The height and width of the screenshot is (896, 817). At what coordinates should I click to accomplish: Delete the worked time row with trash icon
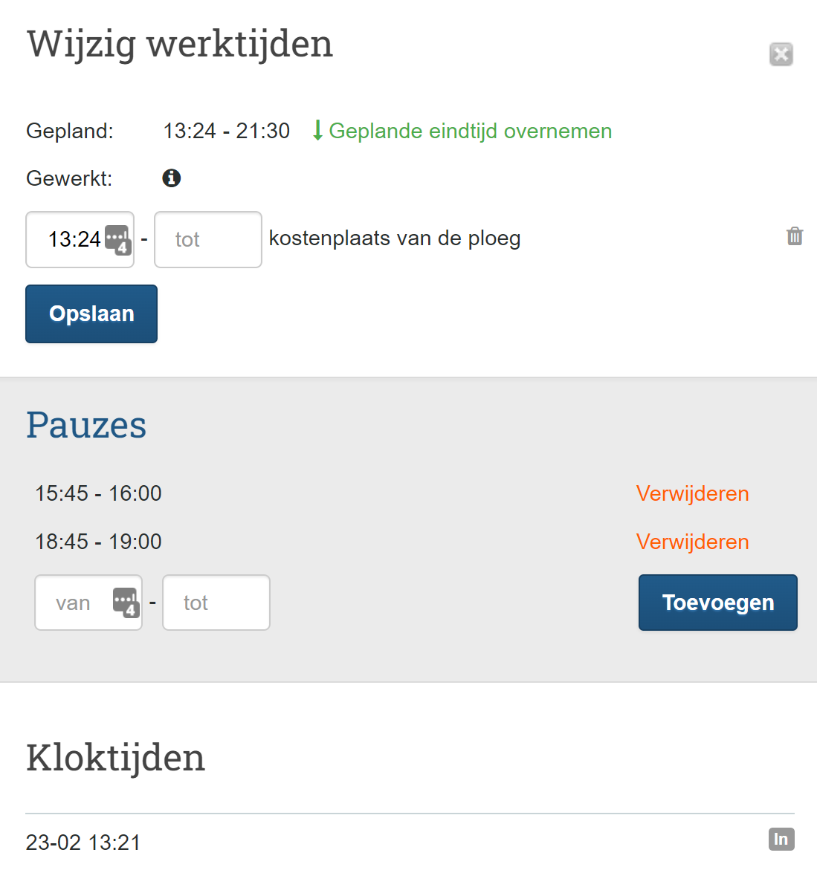coord(795,236)
